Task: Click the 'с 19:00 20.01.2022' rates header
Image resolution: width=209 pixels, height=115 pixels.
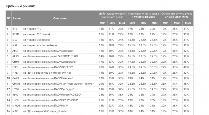Action: tap(177, 15)
